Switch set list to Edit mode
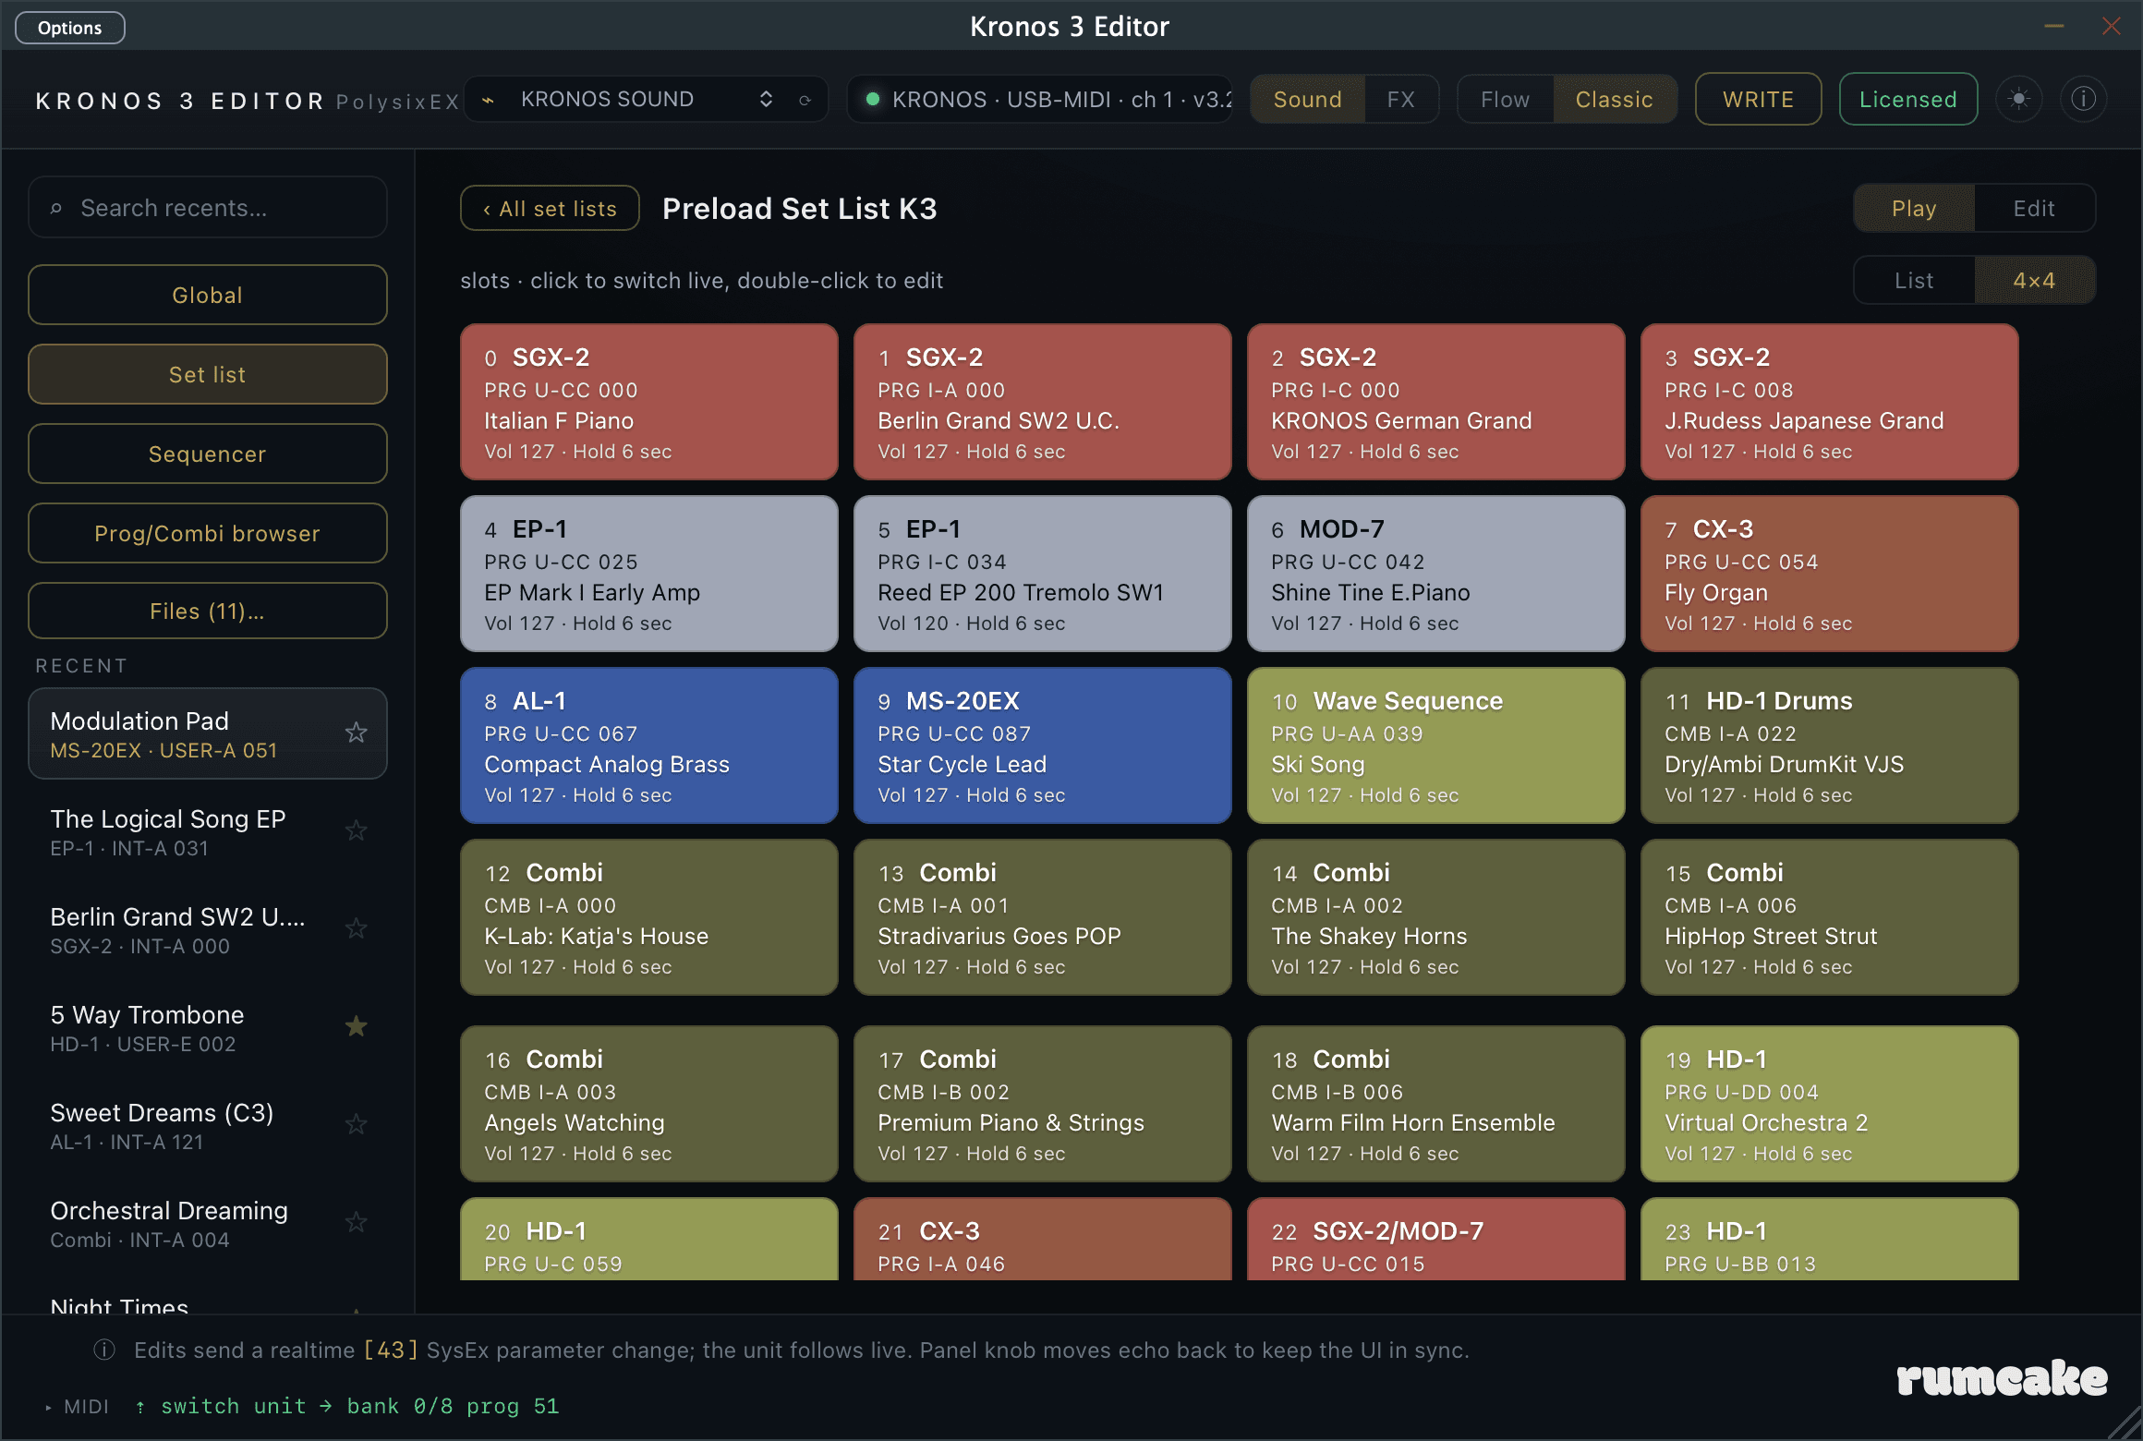Image resolution: width=2143 pixels, height=1441 pixels. point(2034,208)
